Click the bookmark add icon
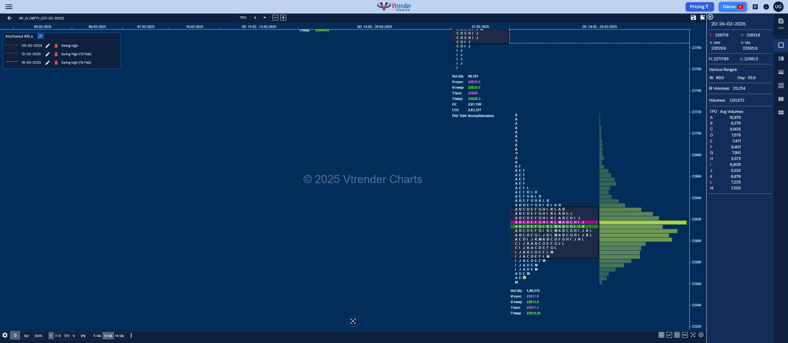 click(x=702, y=18)
